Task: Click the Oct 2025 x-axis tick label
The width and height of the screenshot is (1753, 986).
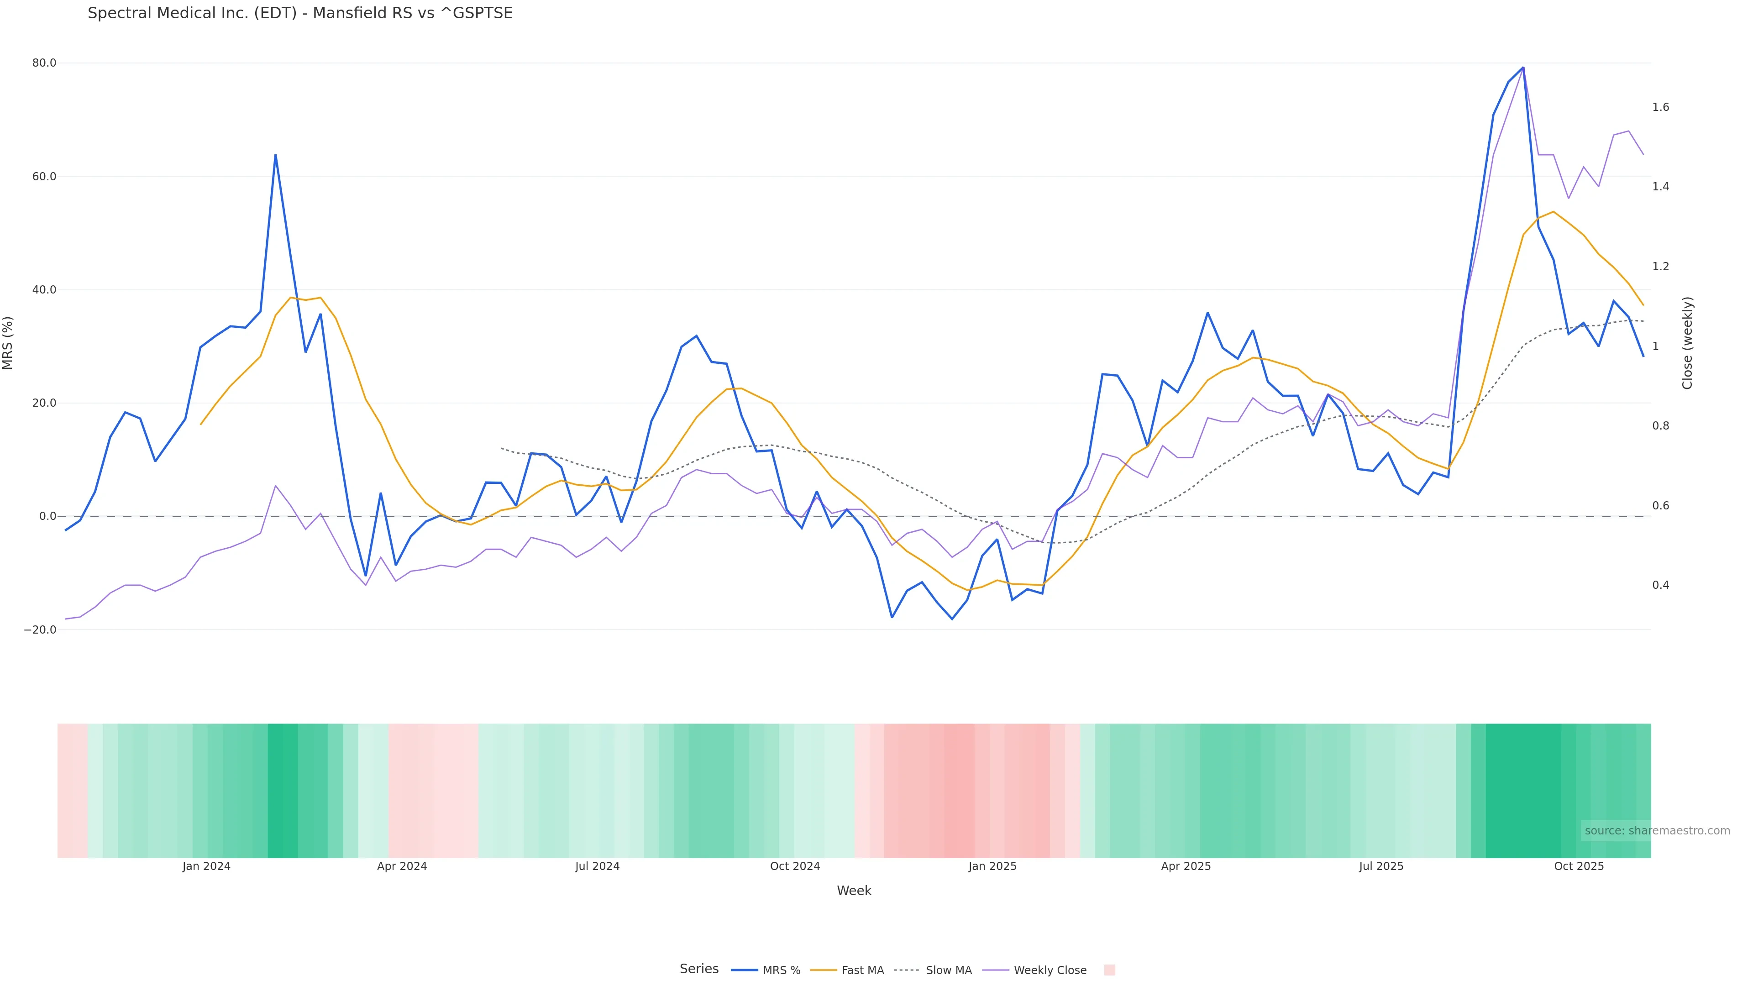Action: [x=1579, y=866]
